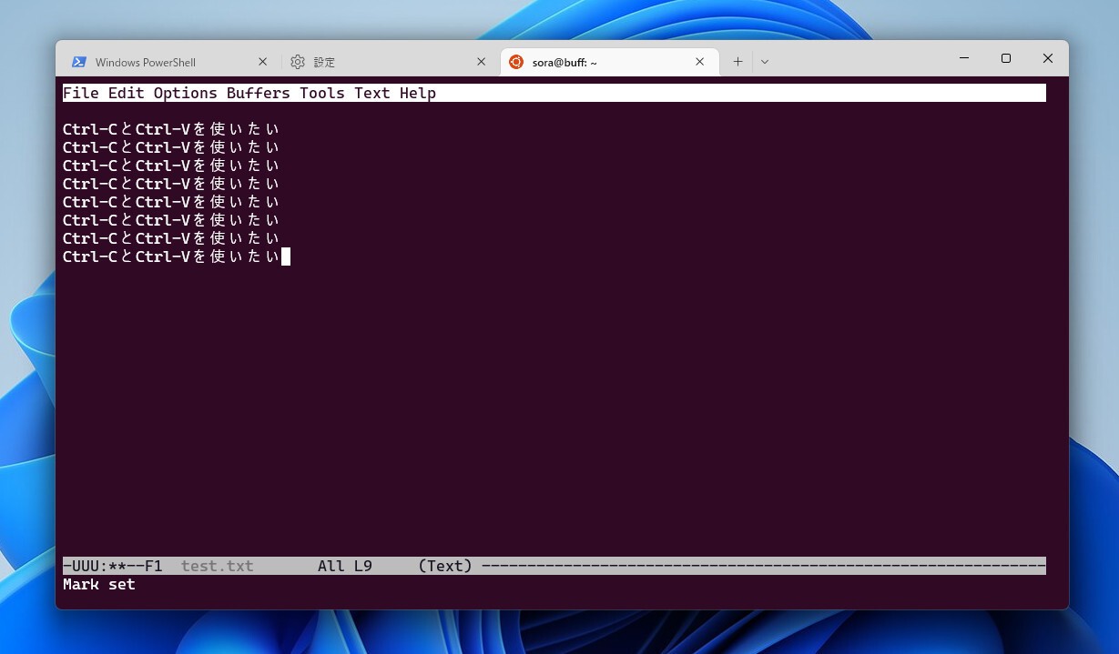The image size is (1119, 654).
Task: Close the Windows PowerShell tab
Action: (262, 62)
